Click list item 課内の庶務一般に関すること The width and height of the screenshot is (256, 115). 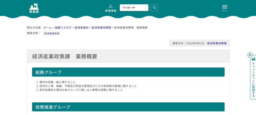58,82
